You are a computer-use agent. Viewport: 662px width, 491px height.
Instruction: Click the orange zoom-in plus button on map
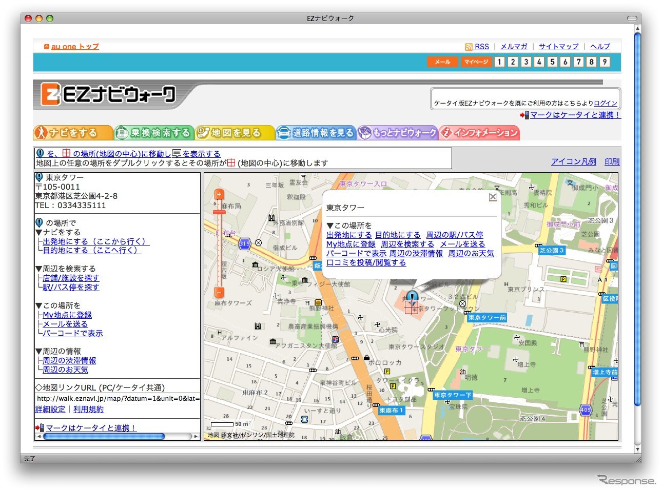219,195
